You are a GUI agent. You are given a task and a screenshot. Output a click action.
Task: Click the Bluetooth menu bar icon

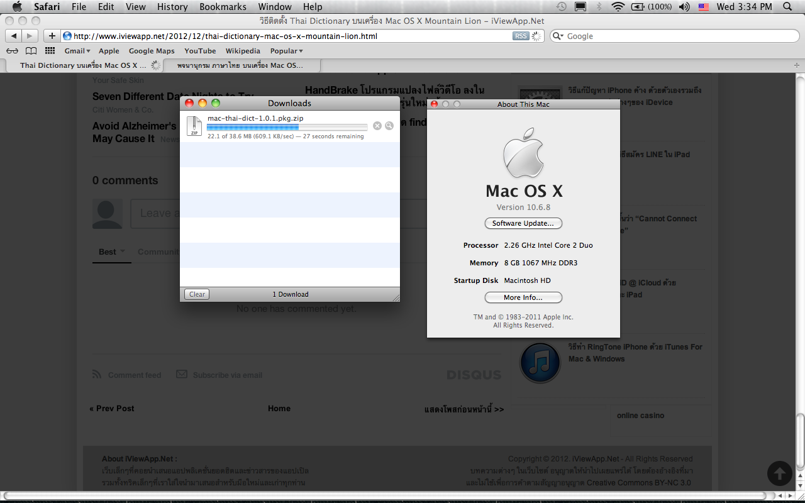(x=599, y=7)
